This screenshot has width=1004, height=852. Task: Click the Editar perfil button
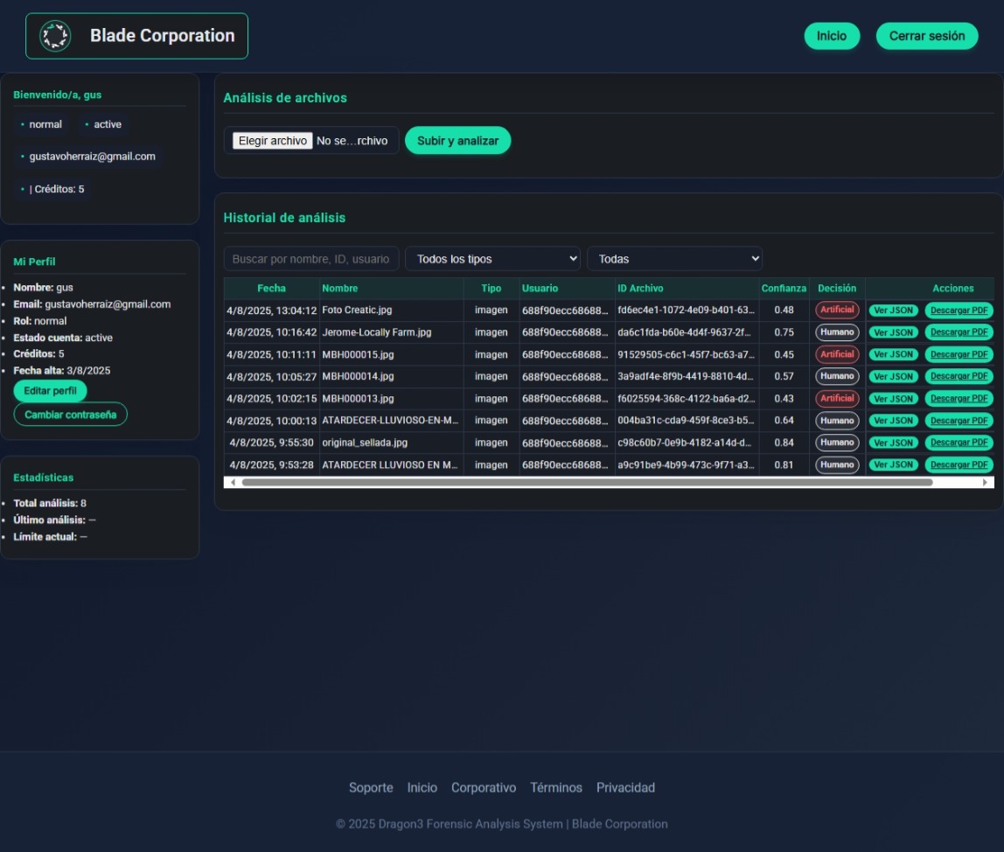50,391
